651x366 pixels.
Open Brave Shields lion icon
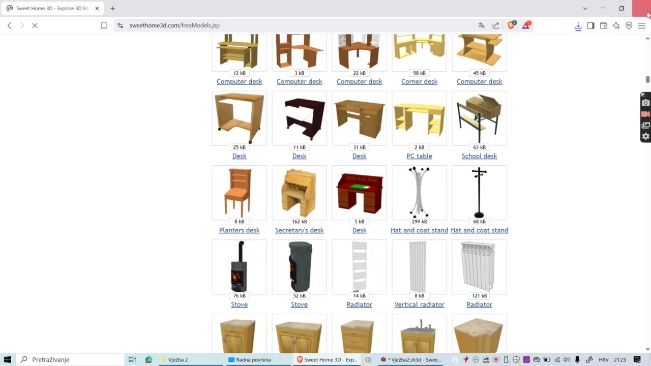click(512, 25)
